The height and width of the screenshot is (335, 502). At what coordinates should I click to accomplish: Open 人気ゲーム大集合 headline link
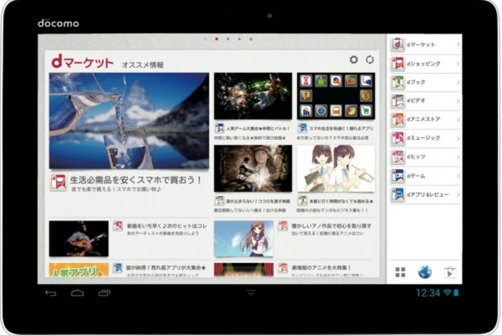click(258, 128)
